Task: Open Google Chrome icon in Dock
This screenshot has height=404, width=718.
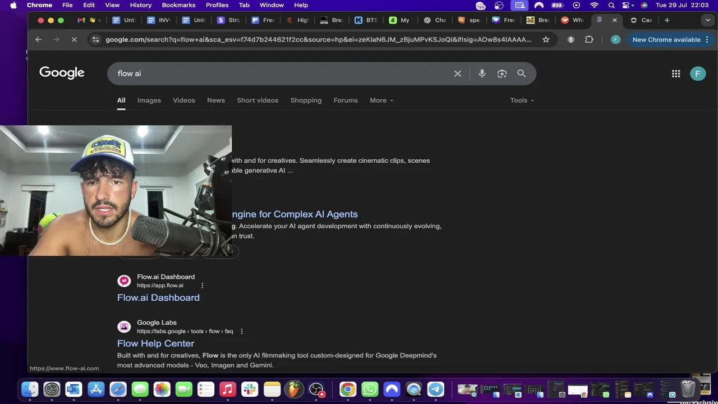Action: point(348,389)
